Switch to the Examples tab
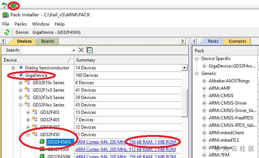This screenshot has width=259, height=158. [237, 41]
